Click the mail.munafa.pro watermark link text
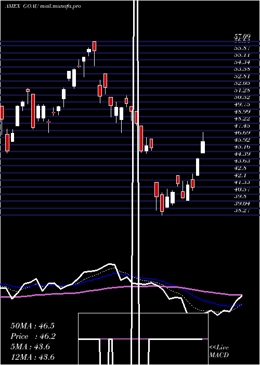Screen dimensions: 260x365 [60, 6]
